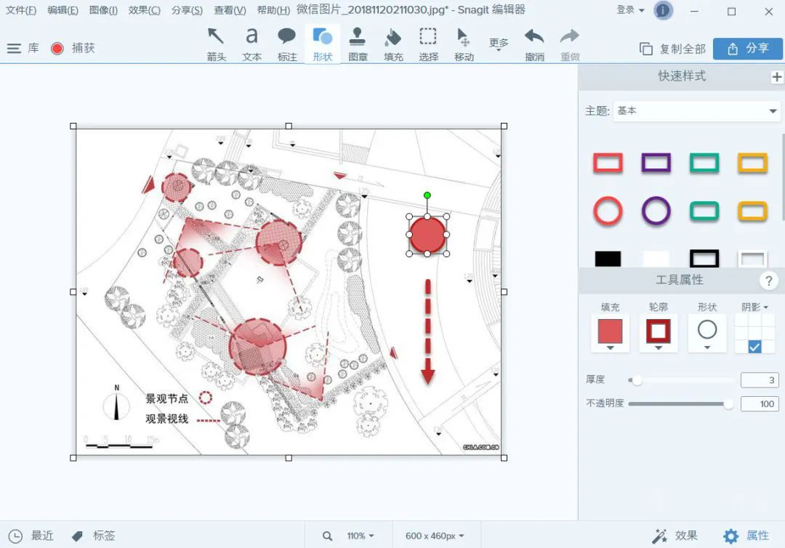
Task: Select the Callout (标注) tool
Action: pos(287,44)
